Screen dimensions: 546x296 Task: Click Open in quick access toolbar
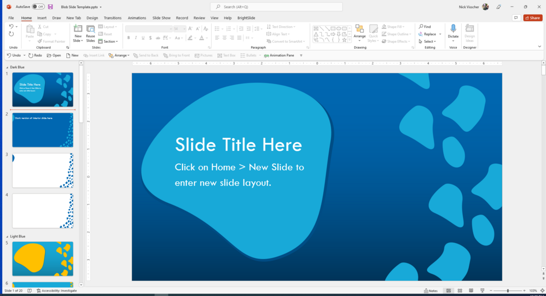pos(54,56)
